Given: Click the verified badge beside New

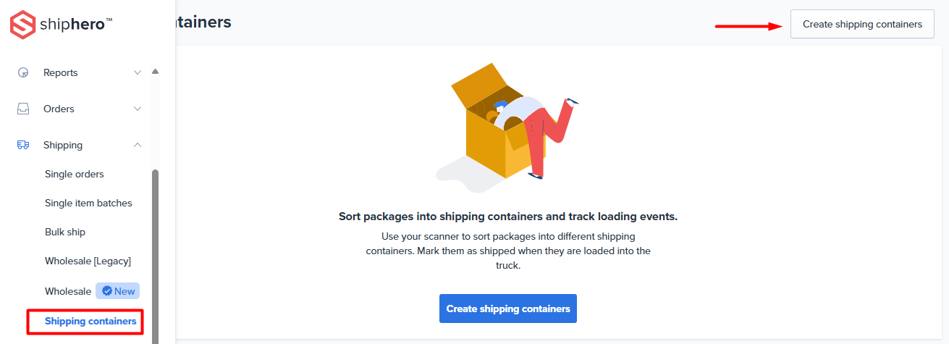Looking at the screenshot, I should (107, 291).
